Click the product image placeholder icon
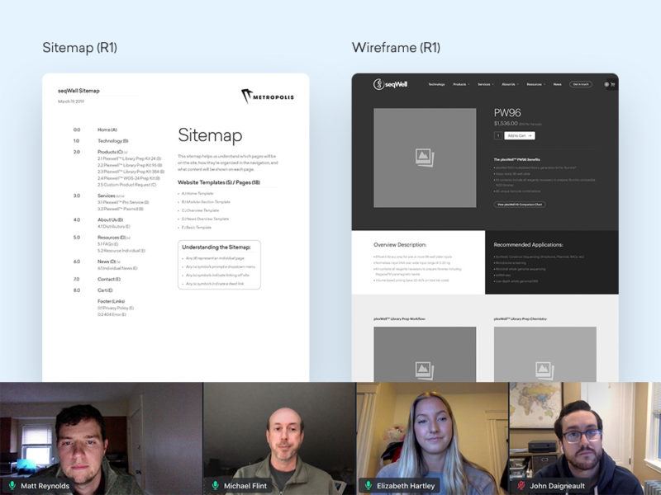The image size is (661, 495). [x=425, y=157]
